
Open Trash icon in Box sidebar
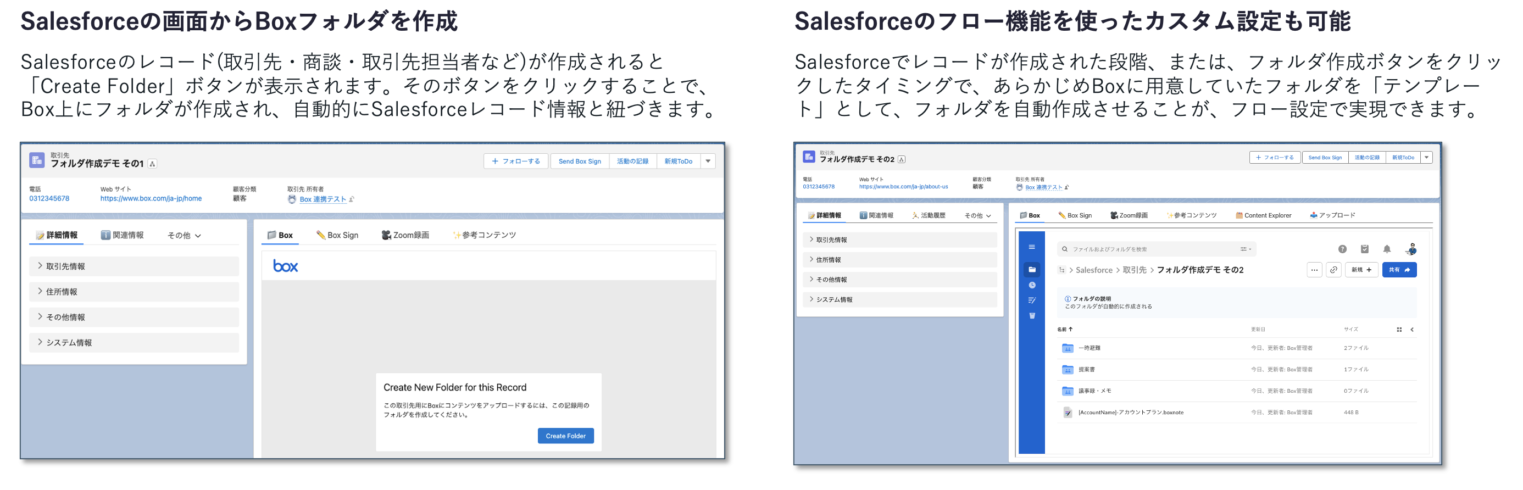(1032, 316)
